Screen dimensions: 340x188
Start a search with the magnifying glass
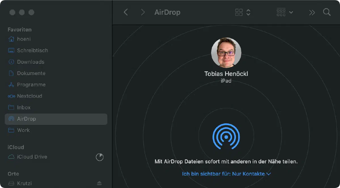[x=327, y=12]
